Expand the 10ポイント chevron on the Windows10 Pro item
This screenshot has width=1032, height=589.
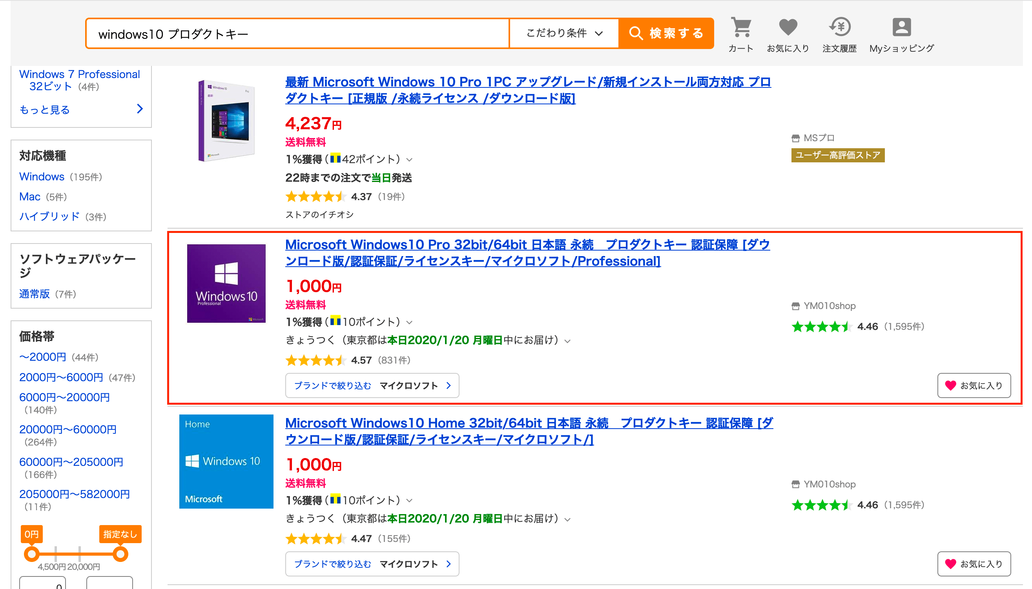click(409, 322)
